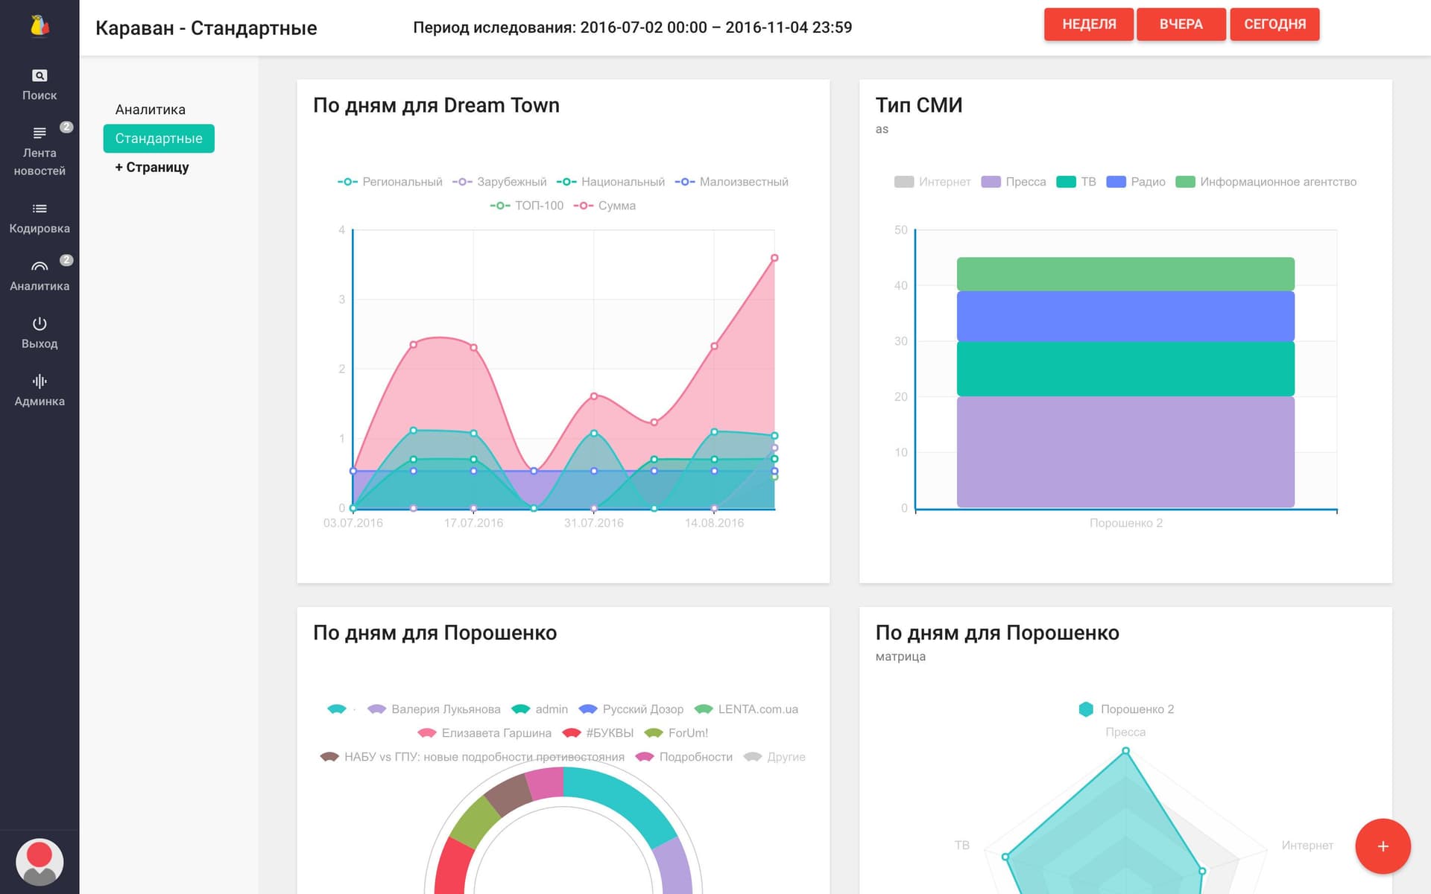Viewport: 1431px width, 894px height.
Task: Click the red plus floating button
Action: coord(1383,846)
